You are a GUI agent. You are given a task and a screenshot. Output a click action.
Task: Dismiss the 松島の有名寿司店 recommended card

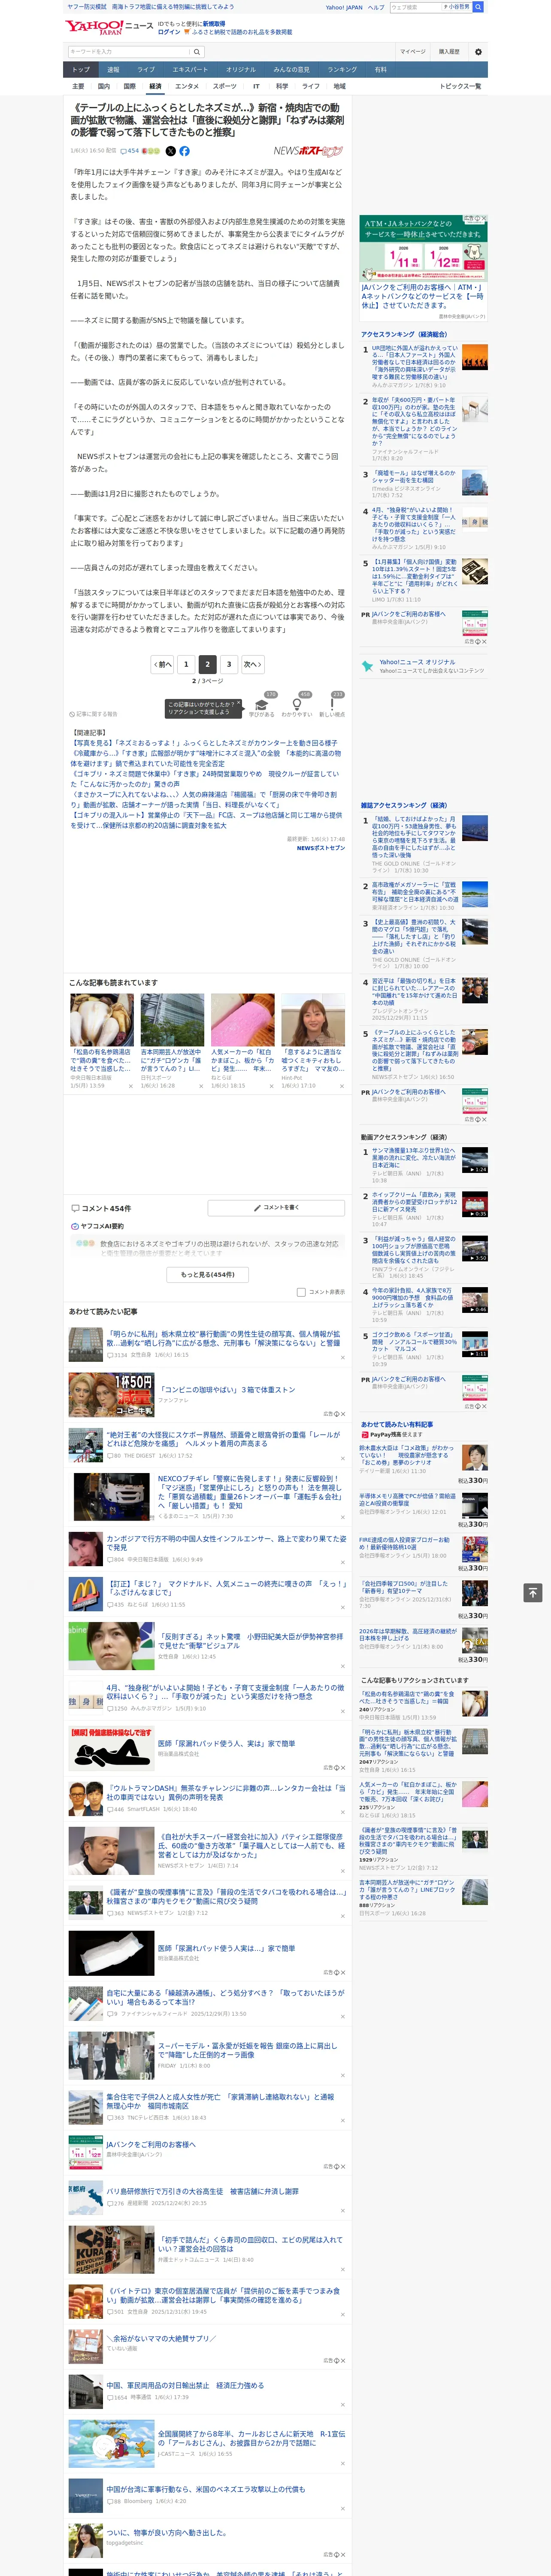point(130,1086)
